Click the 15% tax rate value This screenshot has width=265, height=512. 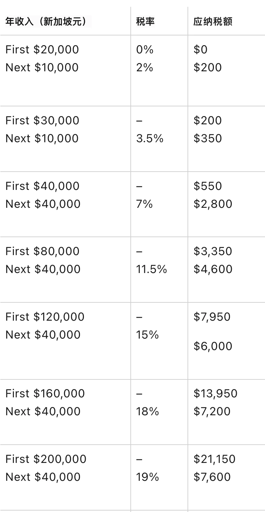point(147,335)
